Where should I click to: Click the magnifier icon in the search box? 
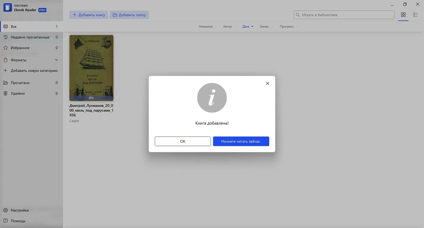click(x=298, y=15)
